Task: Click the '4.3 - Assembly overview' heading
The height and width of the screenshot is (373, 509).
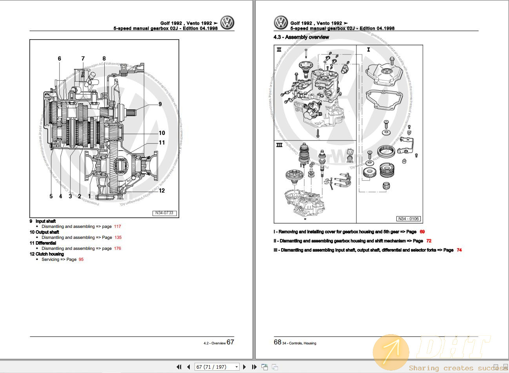Action: [301, 37]
